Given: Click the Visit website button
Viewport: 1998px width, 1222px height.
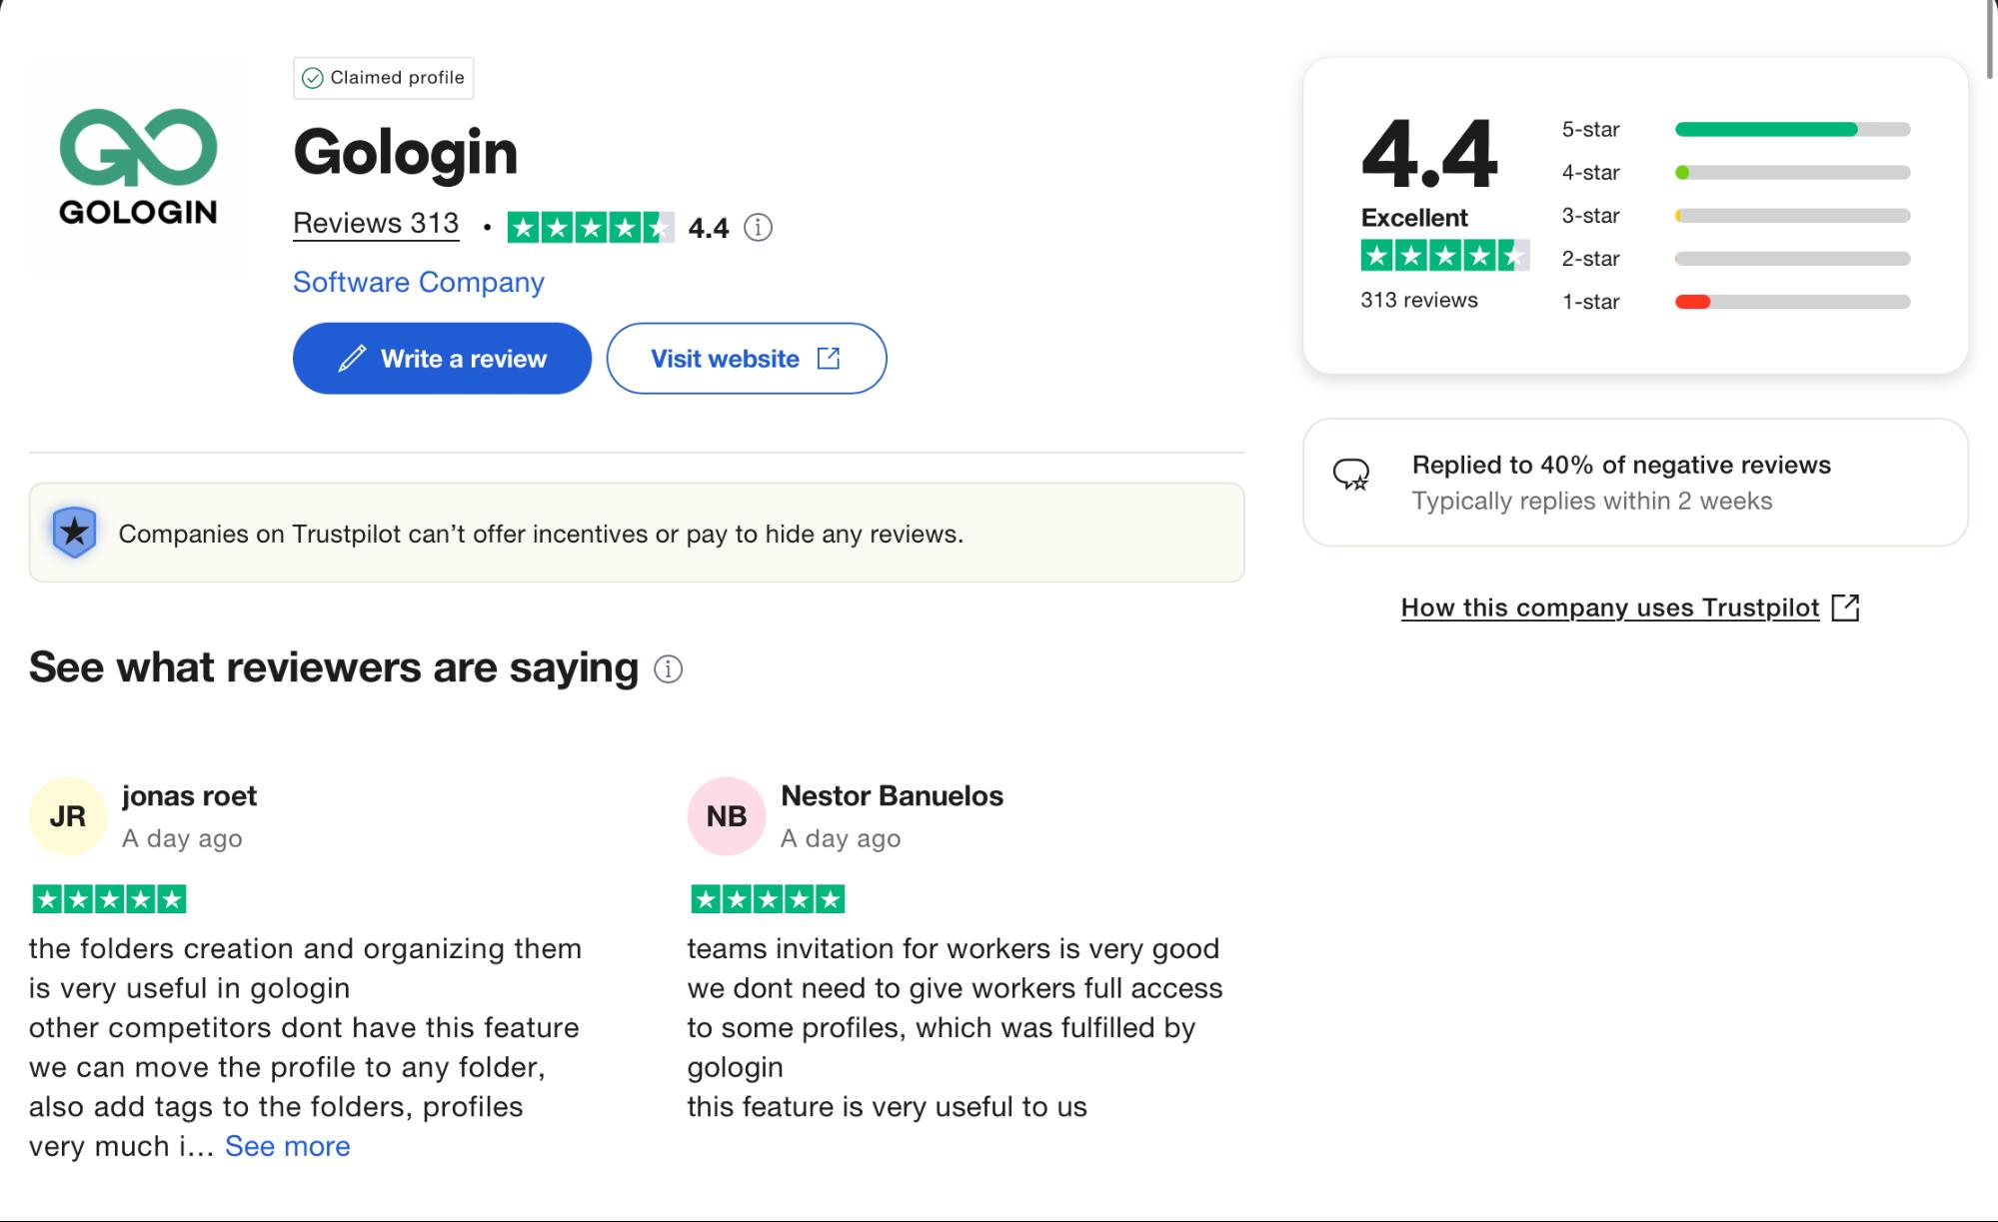Looking at the screenshot, I should (747, 358).
